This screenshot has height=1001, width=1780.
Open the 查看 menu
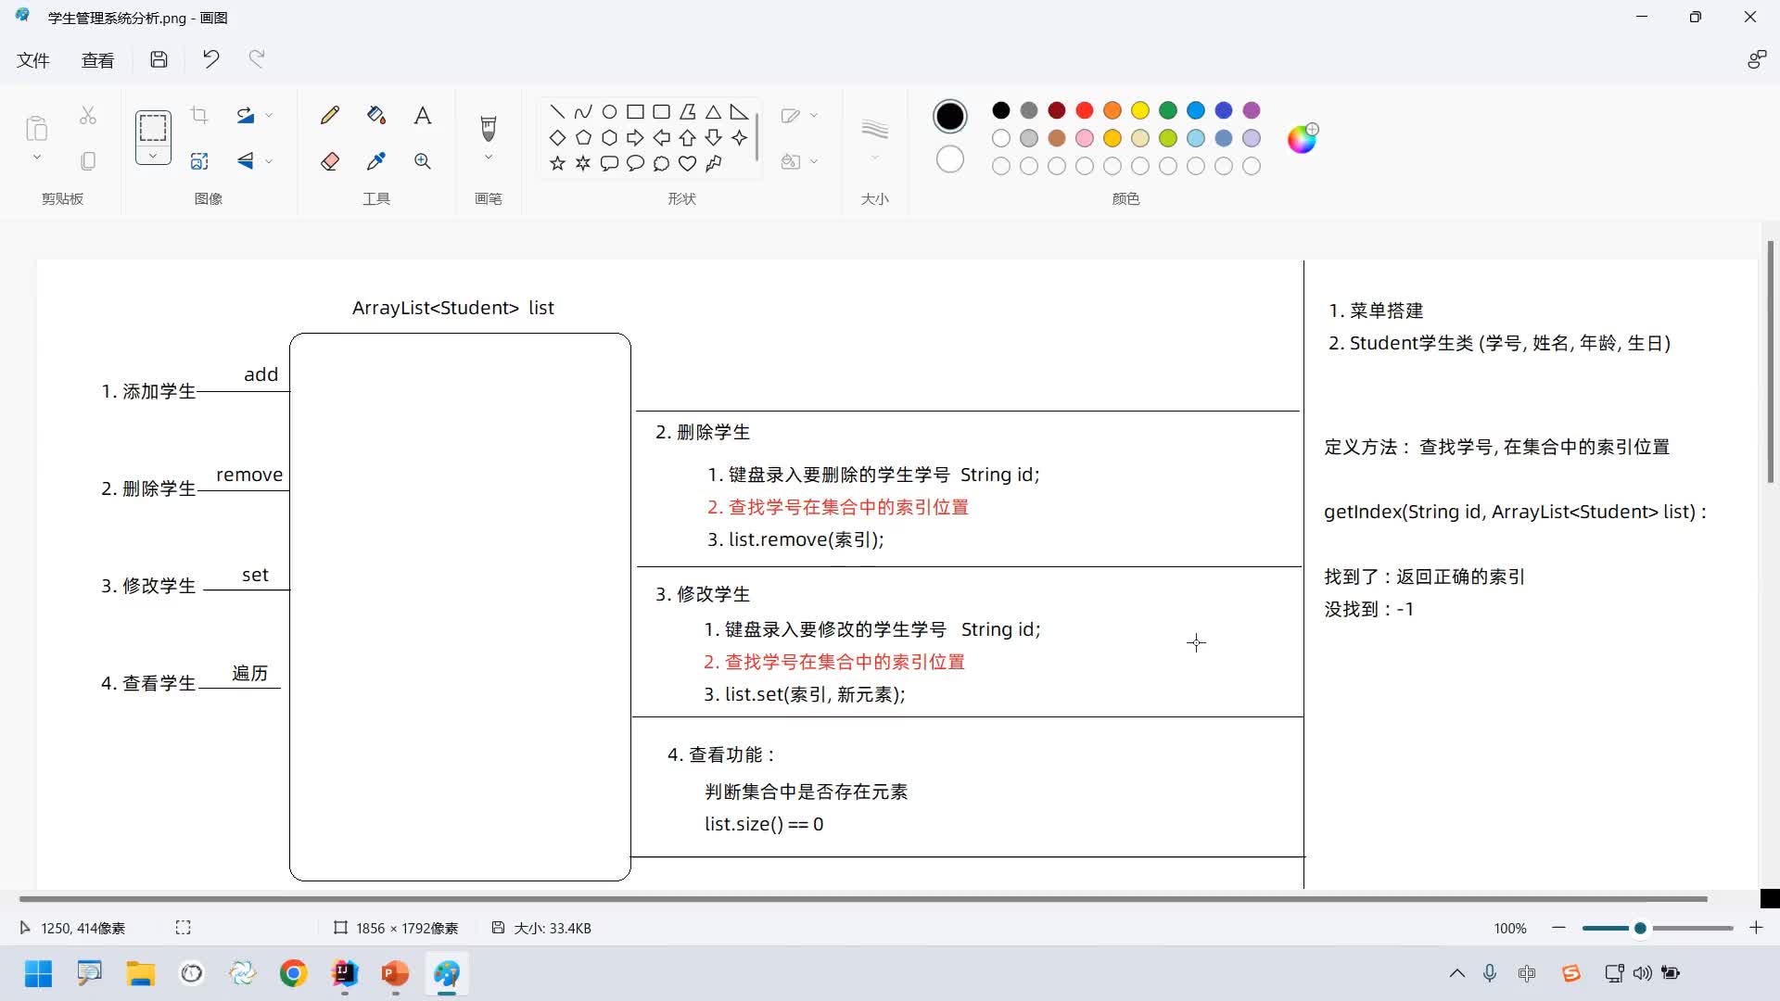pos(97,60)
